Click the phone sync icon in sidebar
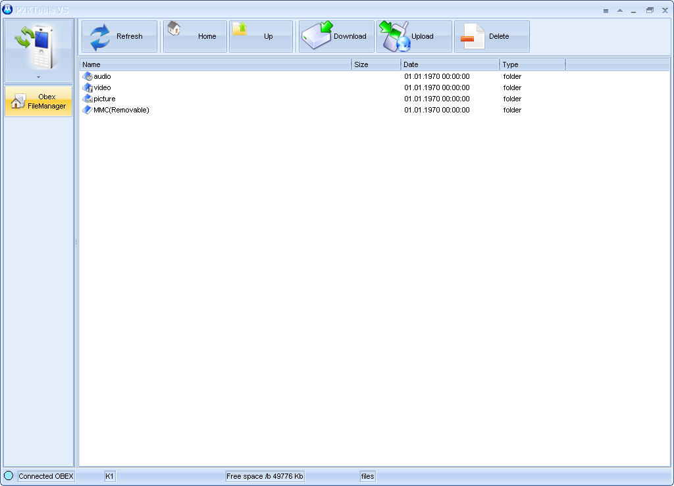 coord(38,46)
